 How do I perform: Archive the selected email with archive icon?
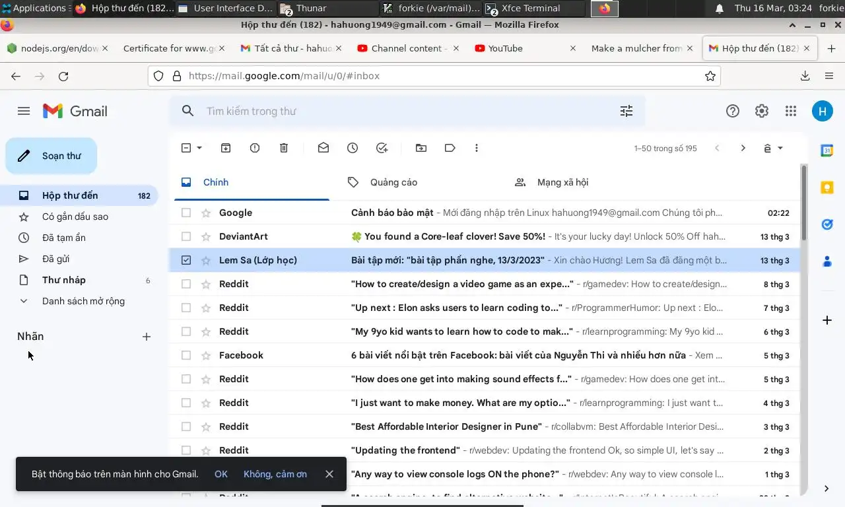pyautogui.click(x=226, y=148)
